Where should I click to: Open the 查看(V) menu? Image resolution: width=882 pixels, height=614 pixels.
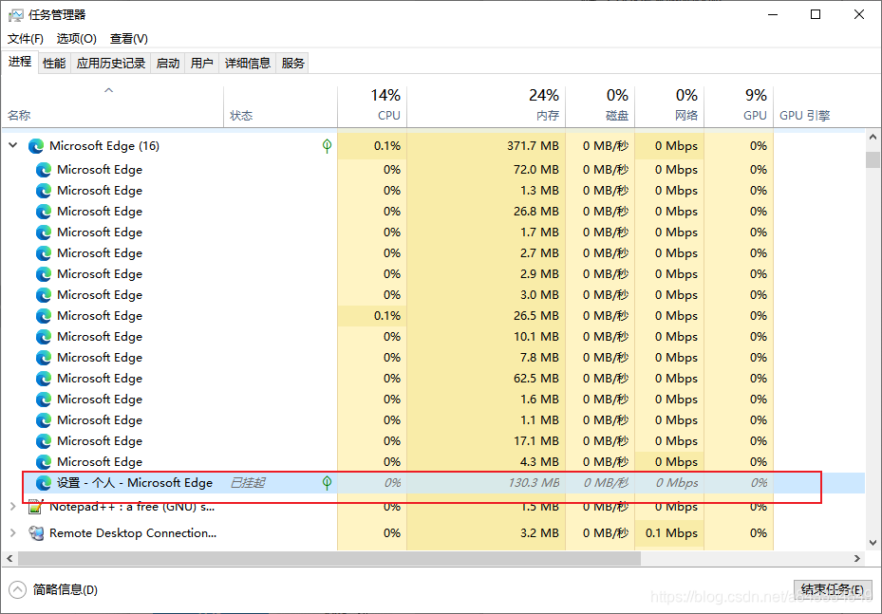[x=129, y=39]
